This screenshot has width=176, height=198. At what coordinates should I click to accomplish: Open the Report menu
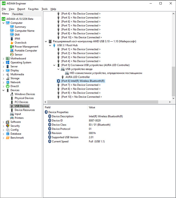click(x=21, y=9)
